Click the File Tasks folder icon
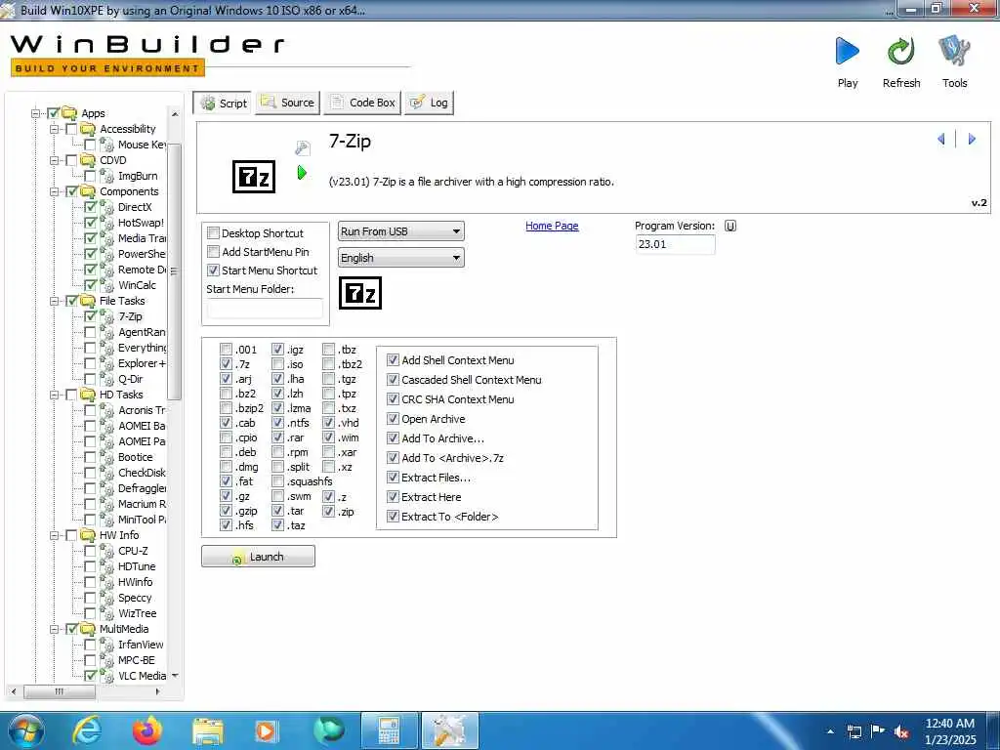This screenshot has height=750, width=1000. [x=88, y=301]
